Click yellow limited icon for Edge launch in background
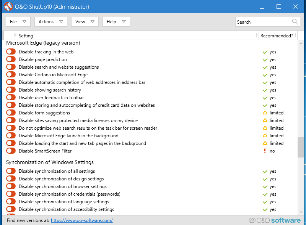Viewport: 306px width, 225px height. point(265,135)
